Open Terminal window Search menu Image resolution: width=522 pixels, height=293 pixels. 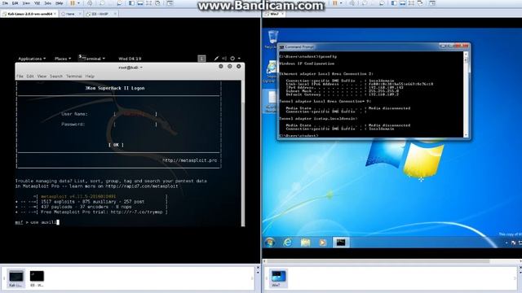pos(56,76)
